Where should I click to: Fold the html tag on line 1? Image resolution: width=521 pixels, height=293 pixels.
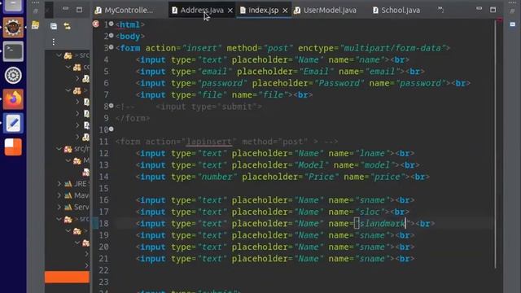pyautogui.click(x=111, y=24)
